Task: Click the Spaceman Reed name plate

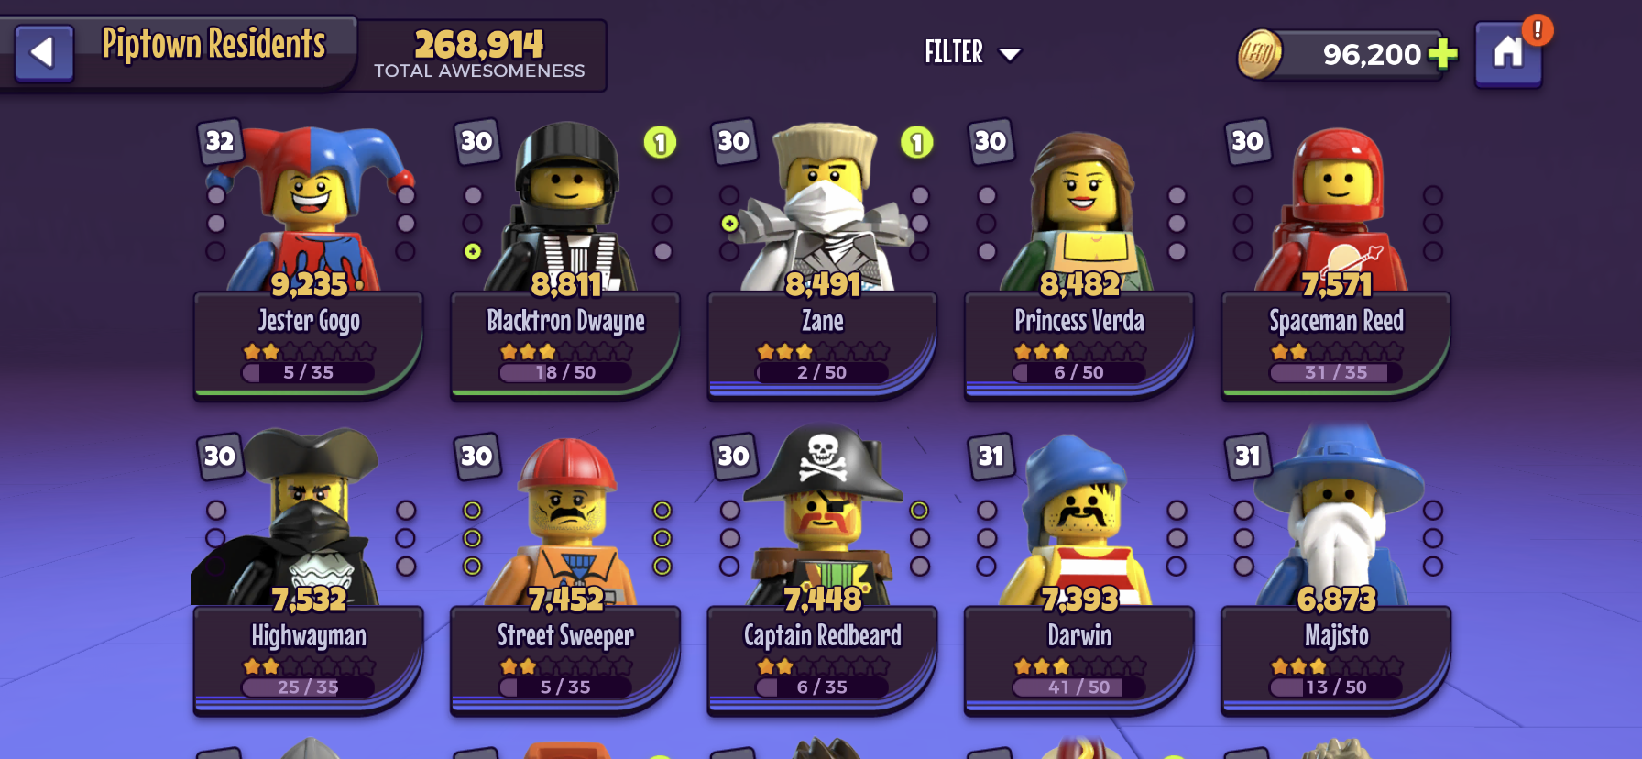Action: click(1336, 345)
